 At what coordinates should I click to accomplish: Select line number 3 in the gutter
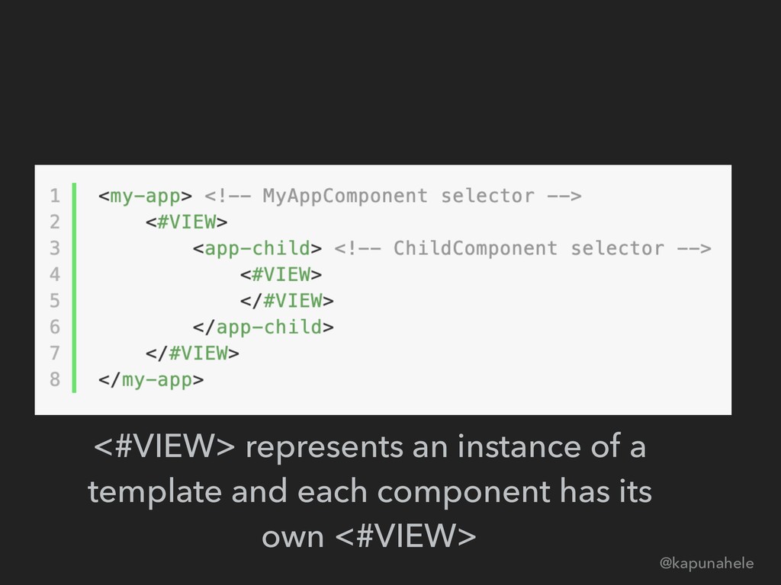click(54, 248)
